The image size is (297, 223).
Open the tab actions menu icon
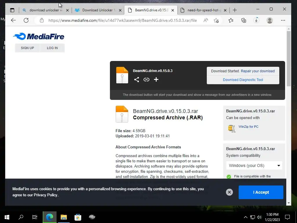tap(12, 10)
